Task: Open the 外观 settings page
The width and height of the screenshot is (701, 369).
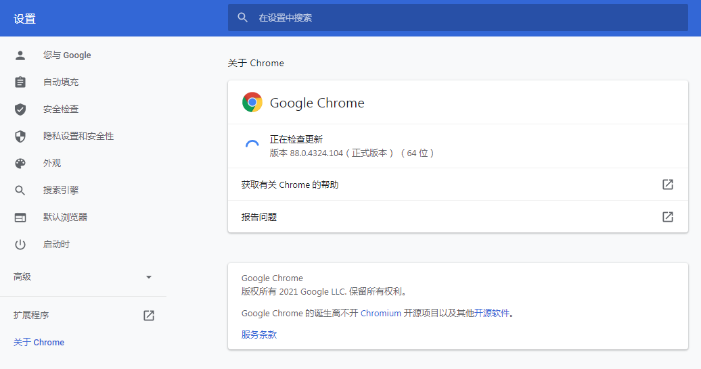Action: coord(52,164)
